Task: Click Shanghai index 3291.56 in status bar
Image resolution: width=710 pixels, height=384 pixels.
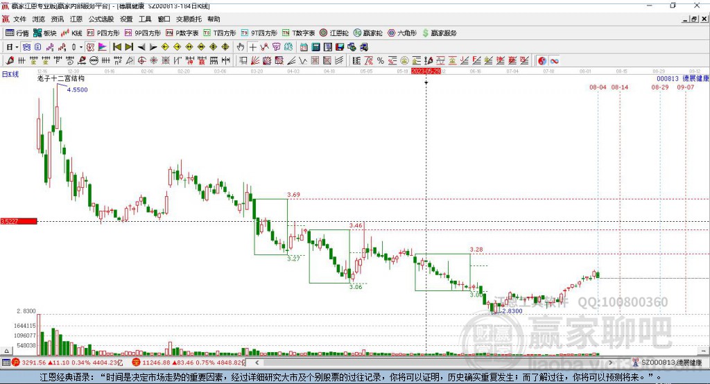Action: click(33, 363)
